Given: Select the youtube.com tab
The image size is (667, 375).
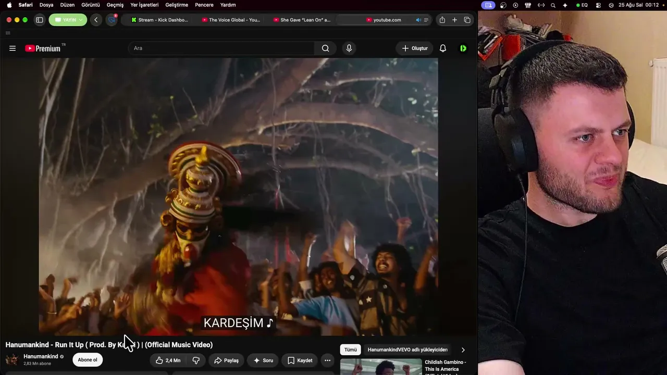Looking at the screenshot, I should click(x=384, y=20).
